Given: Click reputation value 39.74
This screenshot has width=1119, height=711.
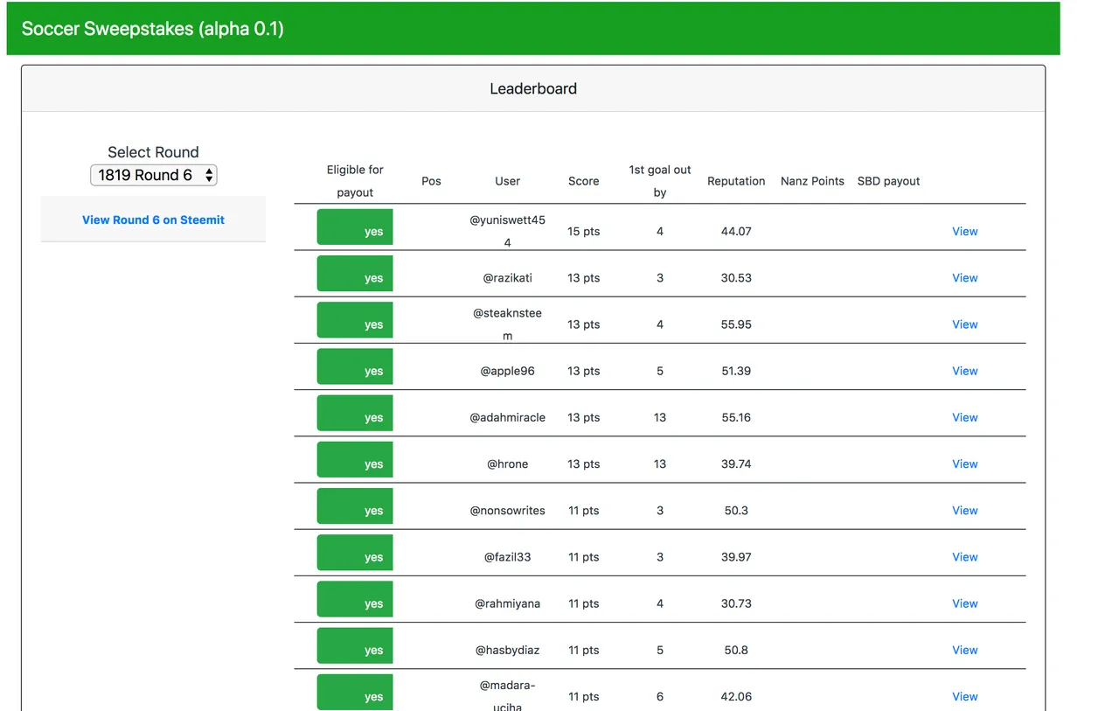Looking at the screenshot, I should (736, 464).
